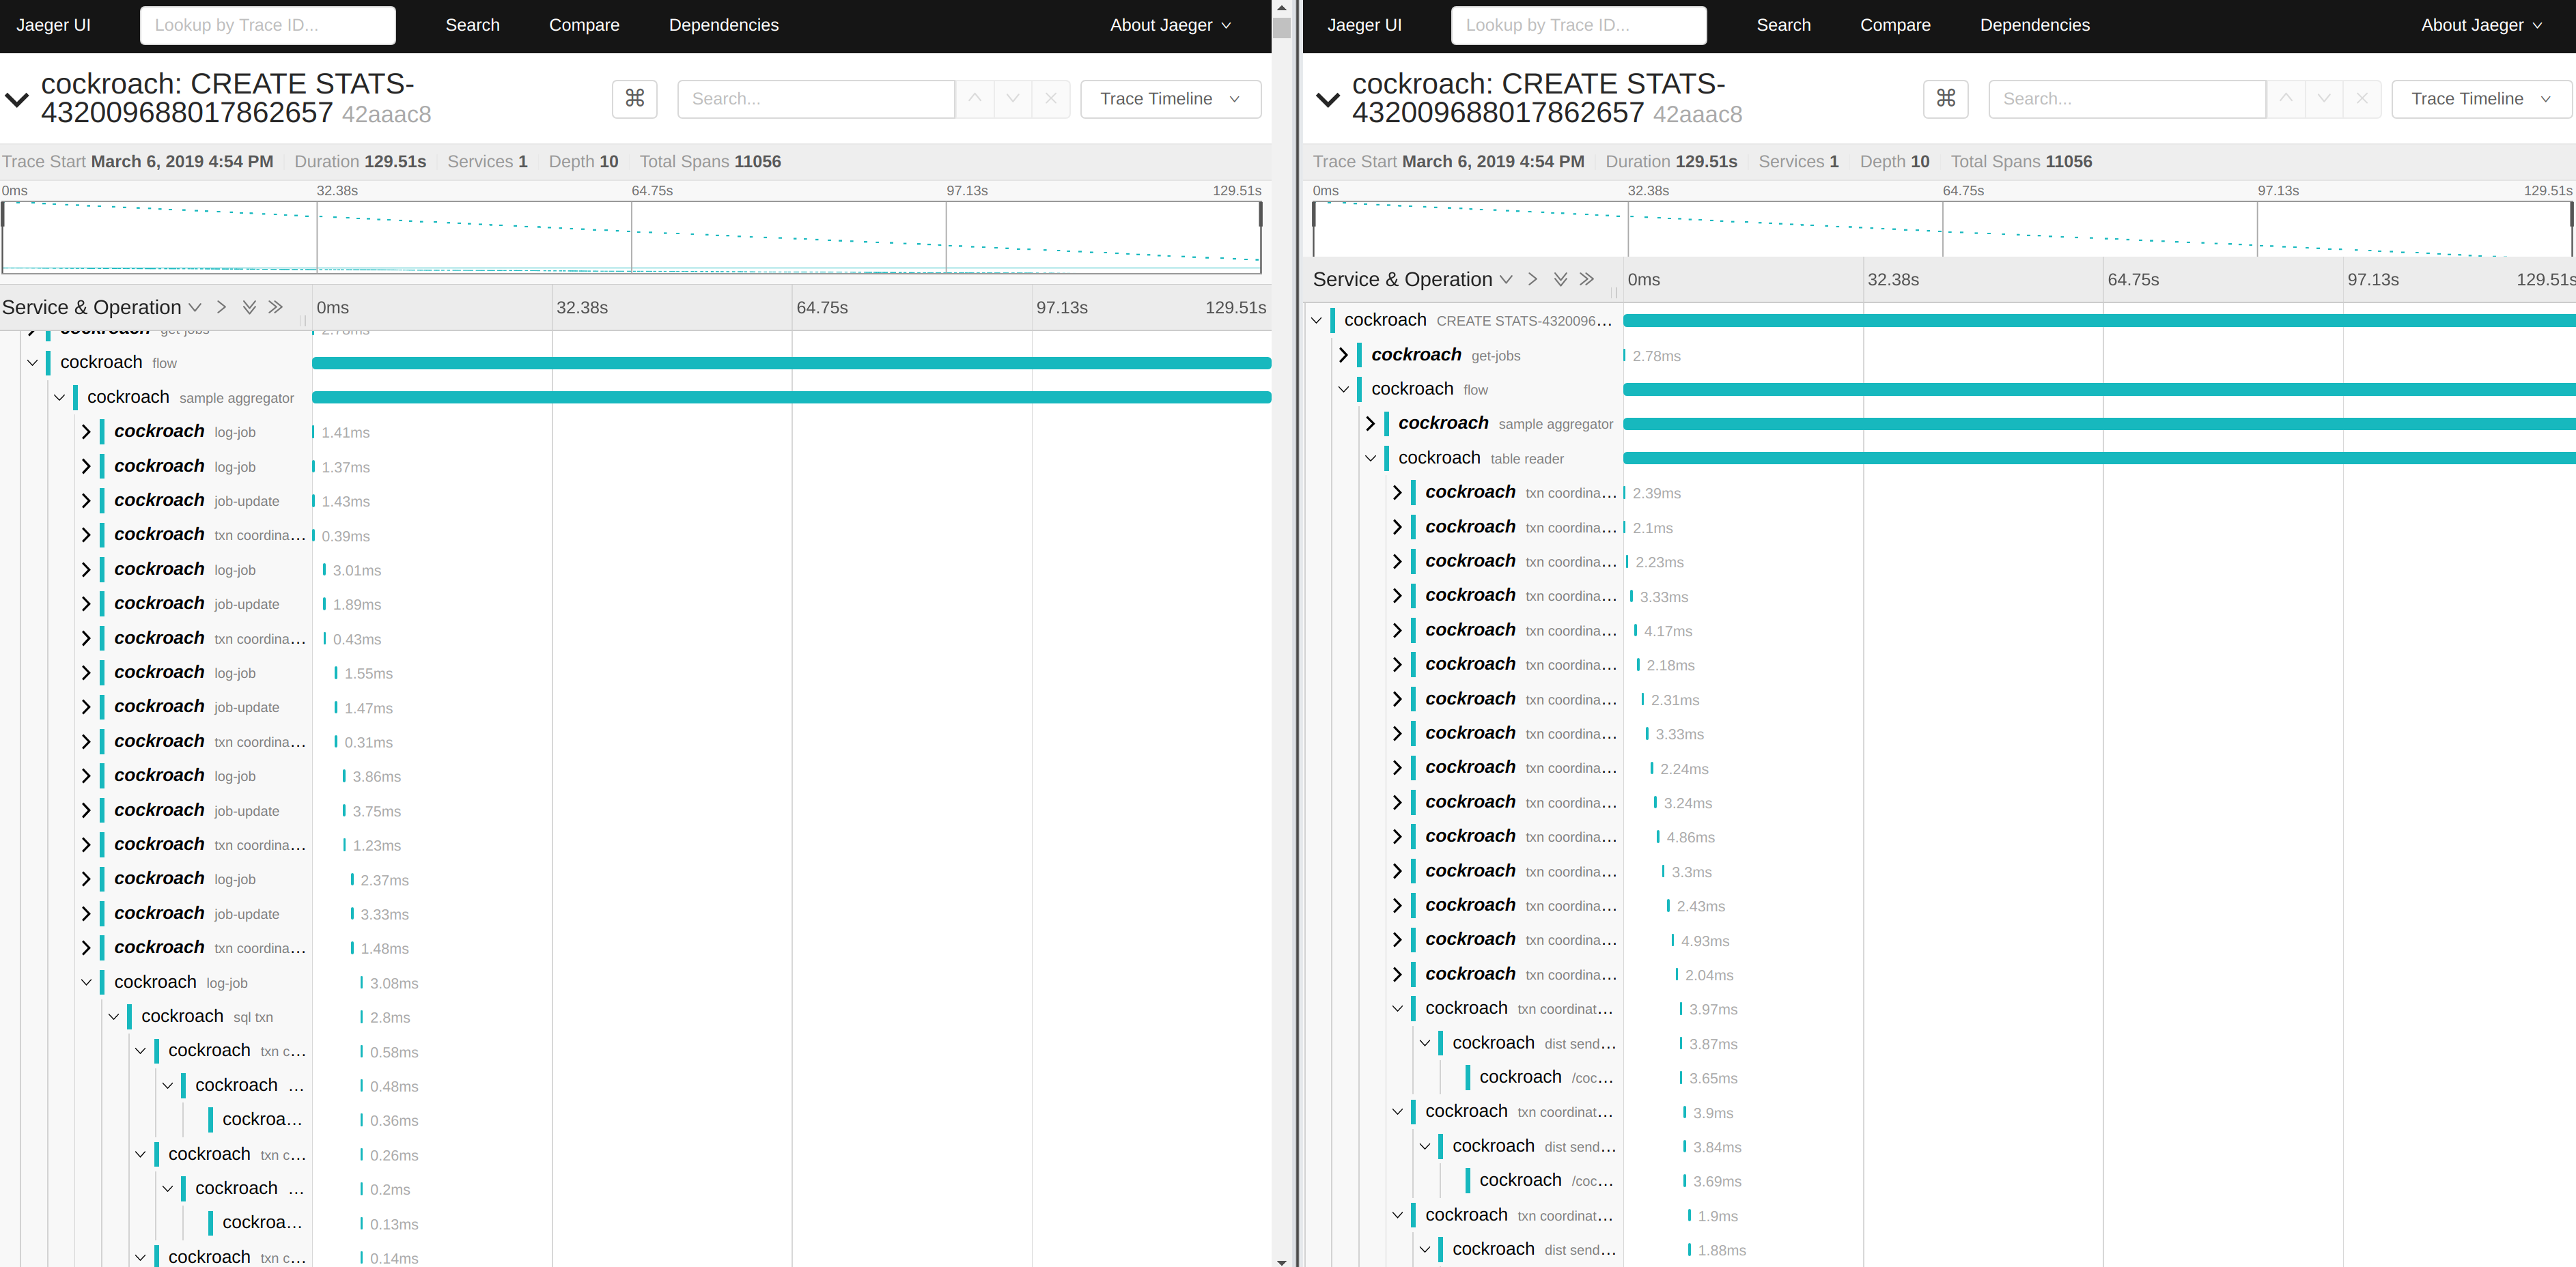Open Compare tab in left navigation bar
The image size is (2576, 1267).
pos(583,25)
